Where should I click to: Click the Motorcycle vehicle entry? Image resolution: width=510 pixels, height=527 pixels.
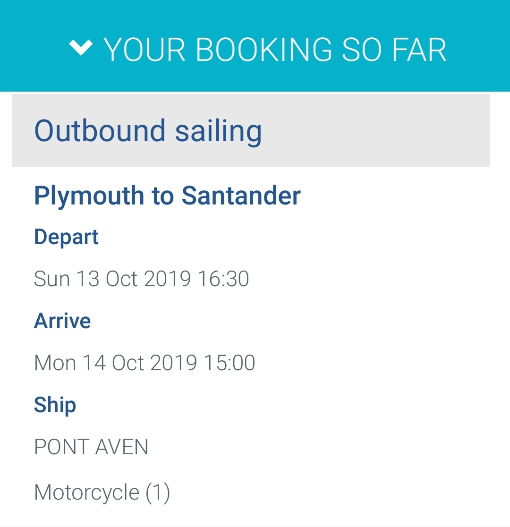(87, 493)
